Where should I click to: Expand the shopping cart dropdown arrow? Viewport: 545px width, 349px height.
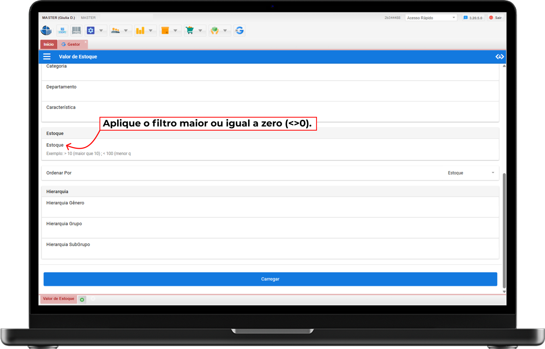200,30
